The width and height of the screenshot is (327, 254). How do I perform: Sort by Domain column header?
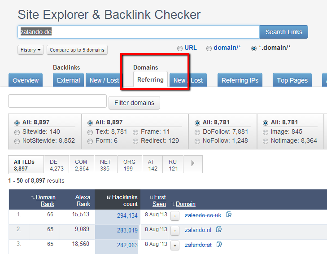tap(185, 204)
